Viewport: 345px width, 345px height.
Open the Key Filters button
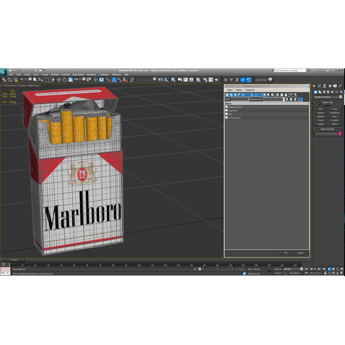295,273
